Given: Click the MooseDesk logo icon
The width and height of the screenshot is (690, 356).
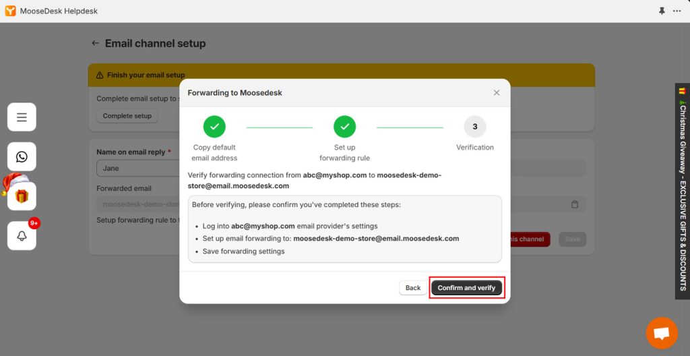Looking at the screenshot, I should [x=10, y=11].
